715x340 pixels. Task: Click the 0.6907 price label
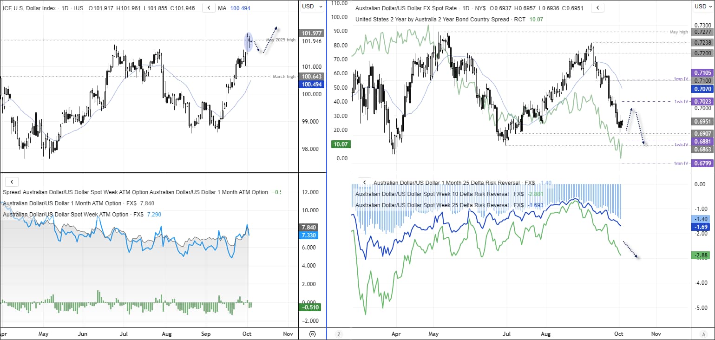tap(702, 133)
